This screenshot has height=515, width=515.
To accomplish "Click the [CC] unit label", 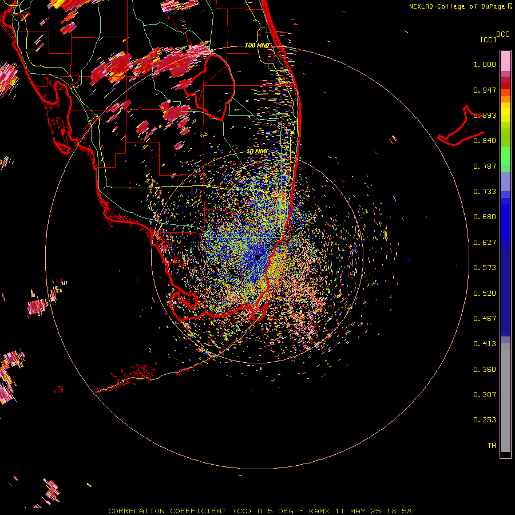I will pos(488,39).
